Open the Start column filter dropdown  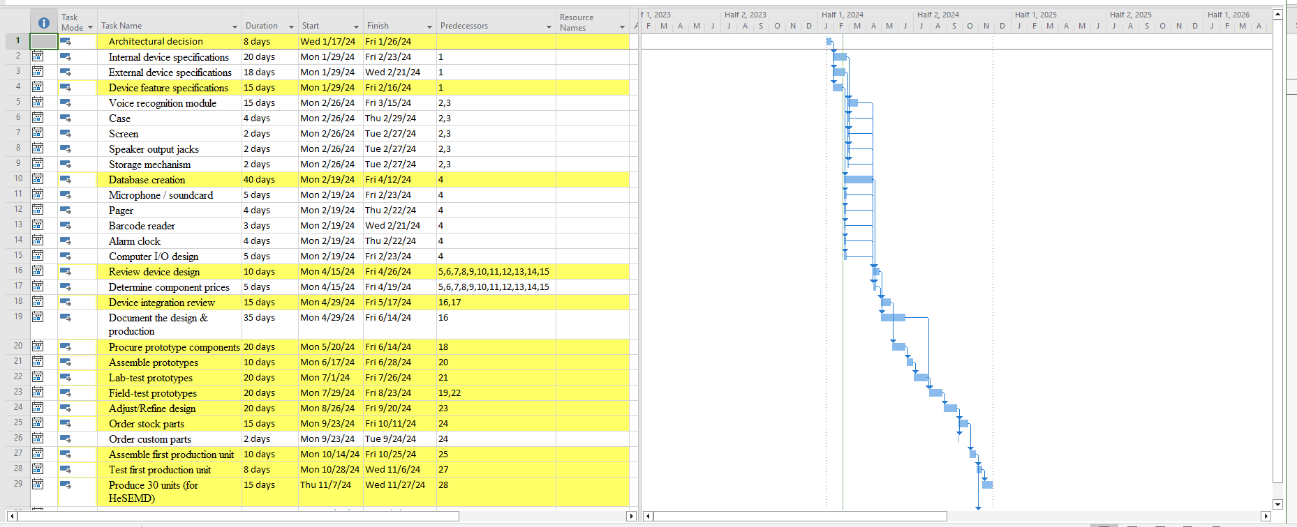coord(356,27)
